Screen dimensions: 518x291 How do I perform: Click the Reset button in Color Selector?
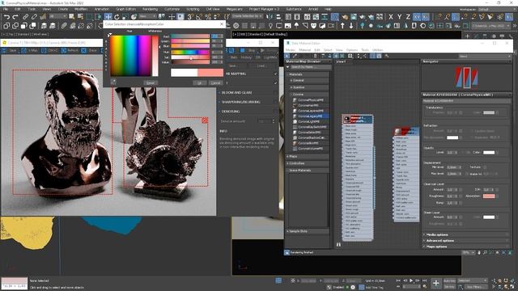151,82
